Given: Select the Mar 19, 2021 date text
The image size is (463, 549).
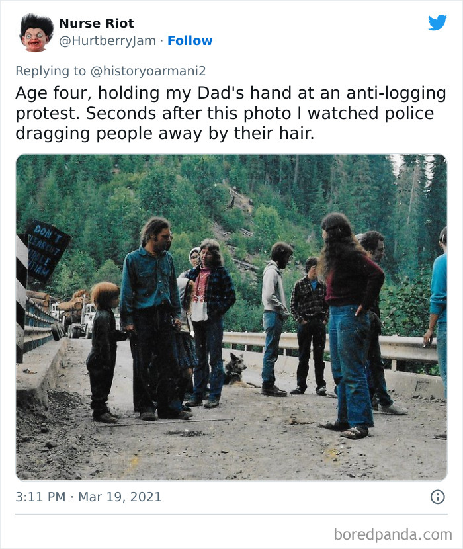Looking at the screenshot, I should coord(120,497).
